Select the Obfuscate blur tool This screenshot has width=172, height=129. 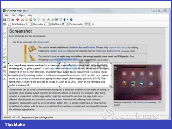[x=4, y=62]
